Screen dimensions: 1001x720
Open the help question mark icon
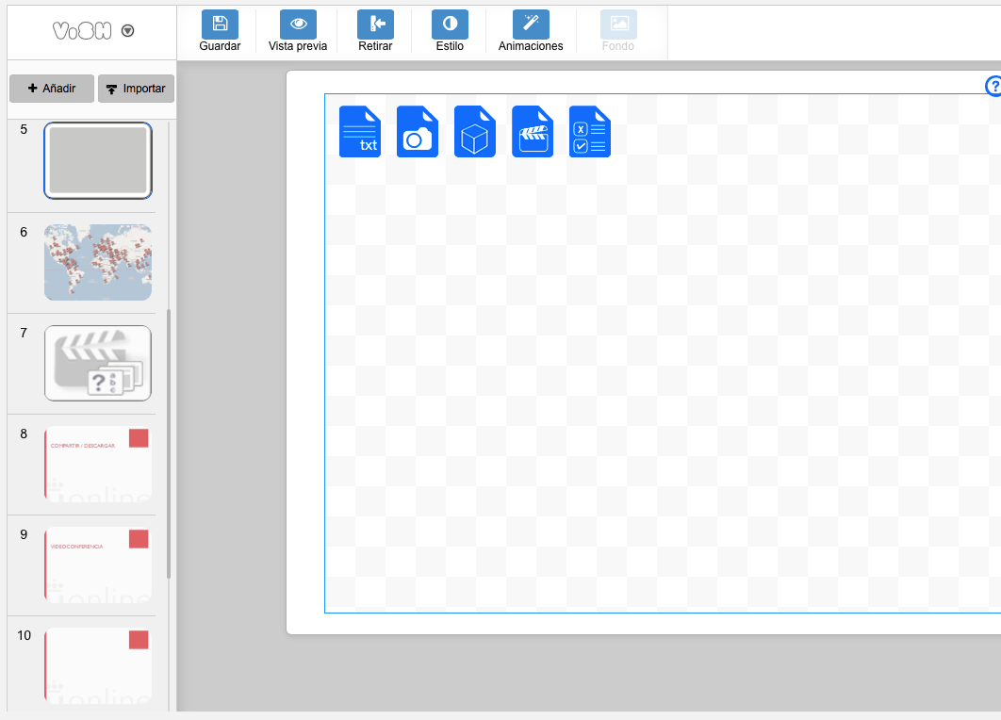tap(993, 87)
